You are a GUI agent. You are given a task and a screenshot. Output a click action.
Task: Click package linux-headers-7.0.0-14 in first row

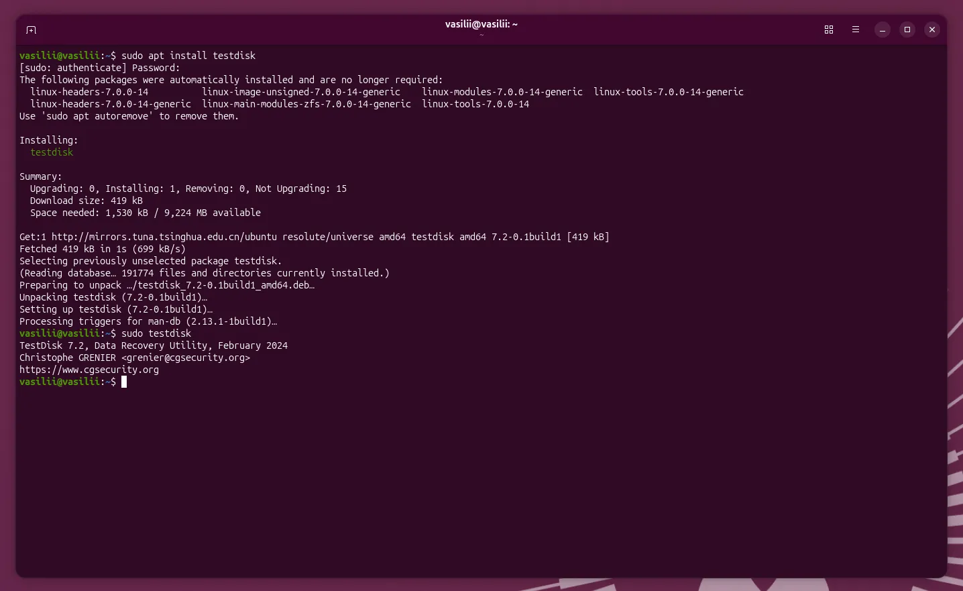(89, 92)
